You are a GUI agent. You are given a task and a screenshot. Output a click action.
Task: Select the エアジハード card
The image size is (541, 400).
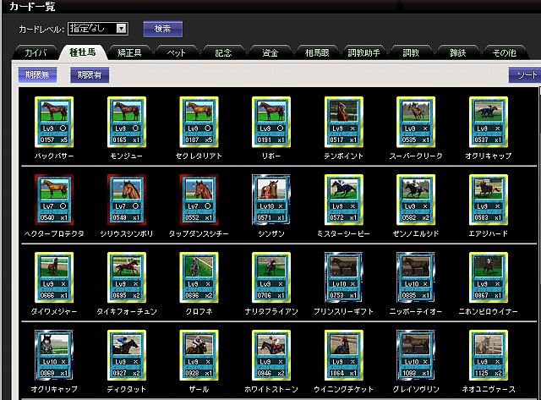click(489, 200)
